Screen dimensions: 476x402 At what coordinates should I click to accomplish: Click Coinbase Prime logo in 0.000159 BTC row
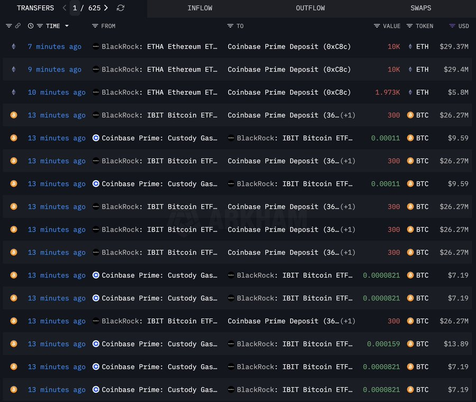pyautogui.click(x=96, y=344)
